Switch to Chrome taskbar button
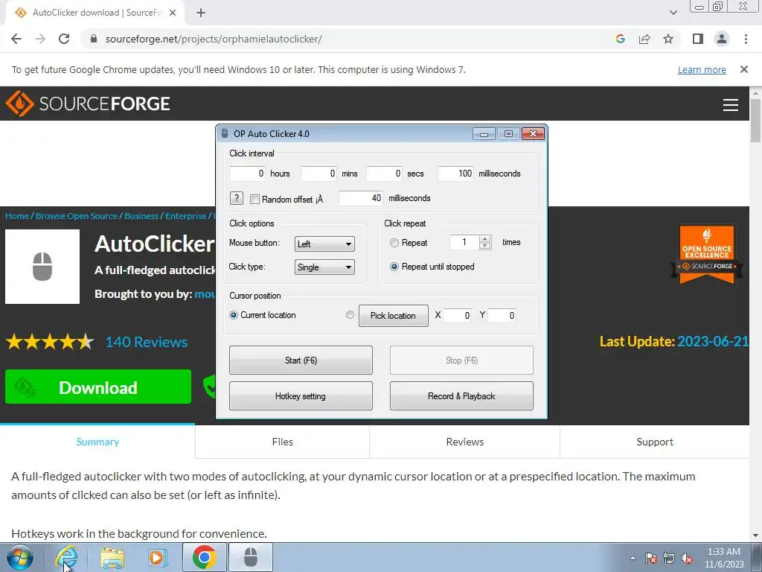762x572 pixels. [x=204, y=557]
